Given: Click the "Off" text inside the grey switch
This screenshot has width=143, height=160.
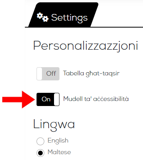Looking at the screenshot, I should 51,73.
